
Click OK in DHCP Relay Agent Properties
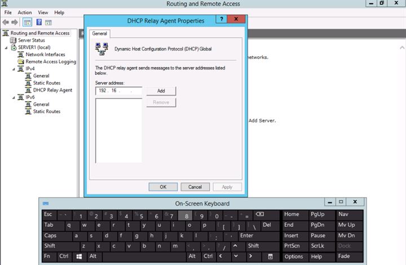click(x=163, y=187)
